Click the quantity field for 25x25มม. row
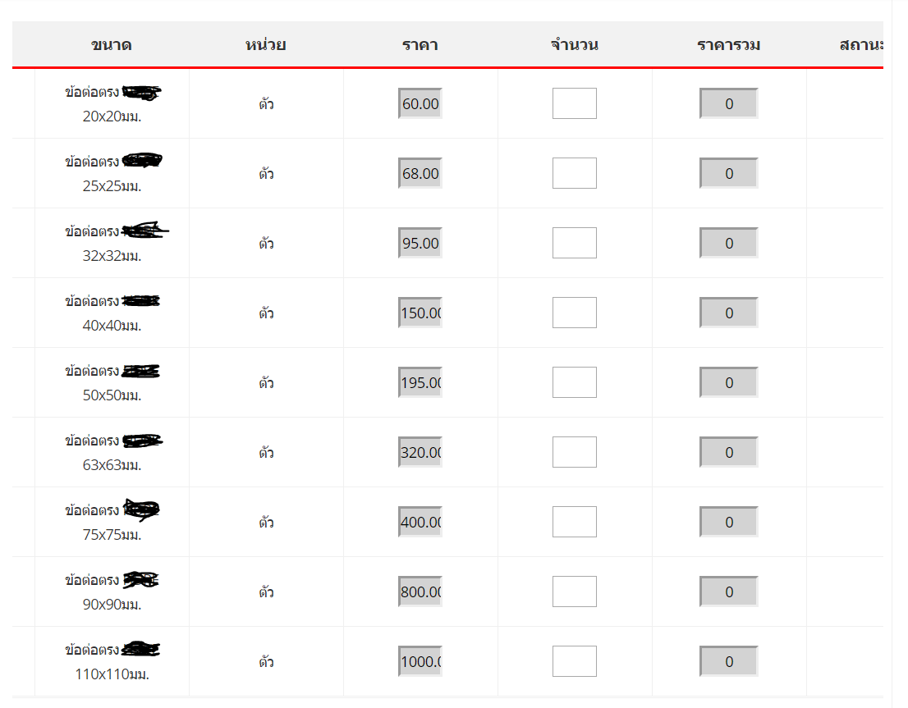The height and width of the screenshot is (708, 908). [574, 173]
